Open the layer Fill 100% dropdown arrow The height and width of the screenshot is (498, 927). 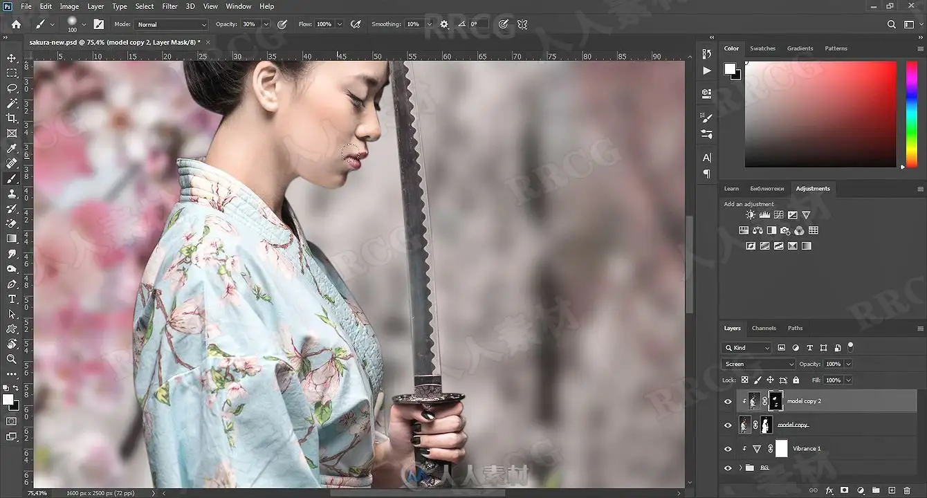[848, 380]
